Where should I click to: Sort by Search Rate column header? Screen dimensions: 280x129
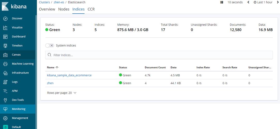pos(230,67)
